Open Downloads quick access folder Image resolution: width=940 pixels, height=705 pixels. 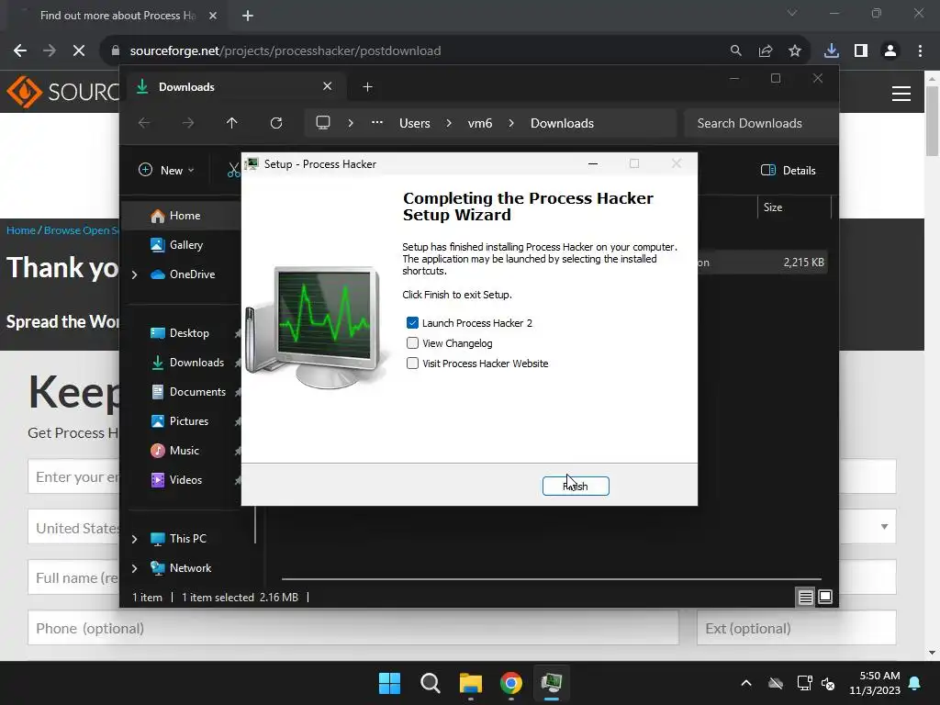(196, 362)
